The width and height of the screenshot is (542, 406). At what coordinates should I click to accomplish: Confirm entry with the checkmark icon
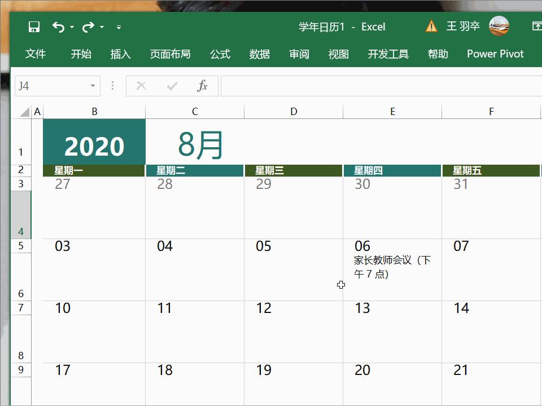pos(172,86)
